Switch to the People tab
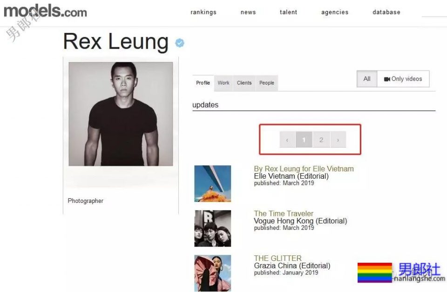This screenshot has width=447, height=292. click(x=267, y=83)
